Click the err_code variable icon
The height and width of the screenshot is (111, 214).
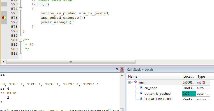click(x=141, y=87)
